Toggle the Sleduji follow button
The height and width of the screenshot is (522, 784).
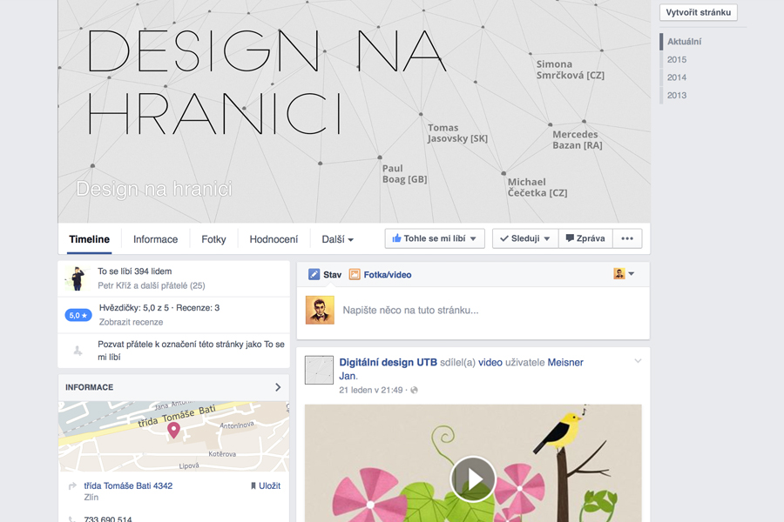coord(524,238)
